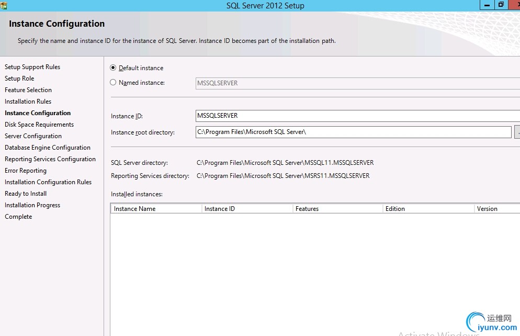The image size is (520, 336).
Task: Select the Default instance radio button
Action: point(113,68)
